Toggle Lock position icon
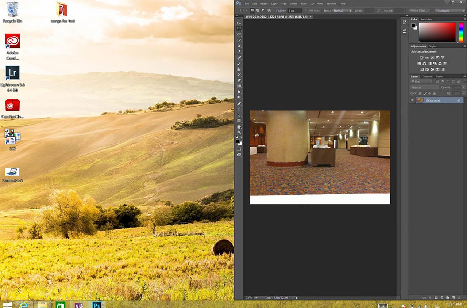The height and width of the screenshot is (308, 467). (x=429, y=94)
